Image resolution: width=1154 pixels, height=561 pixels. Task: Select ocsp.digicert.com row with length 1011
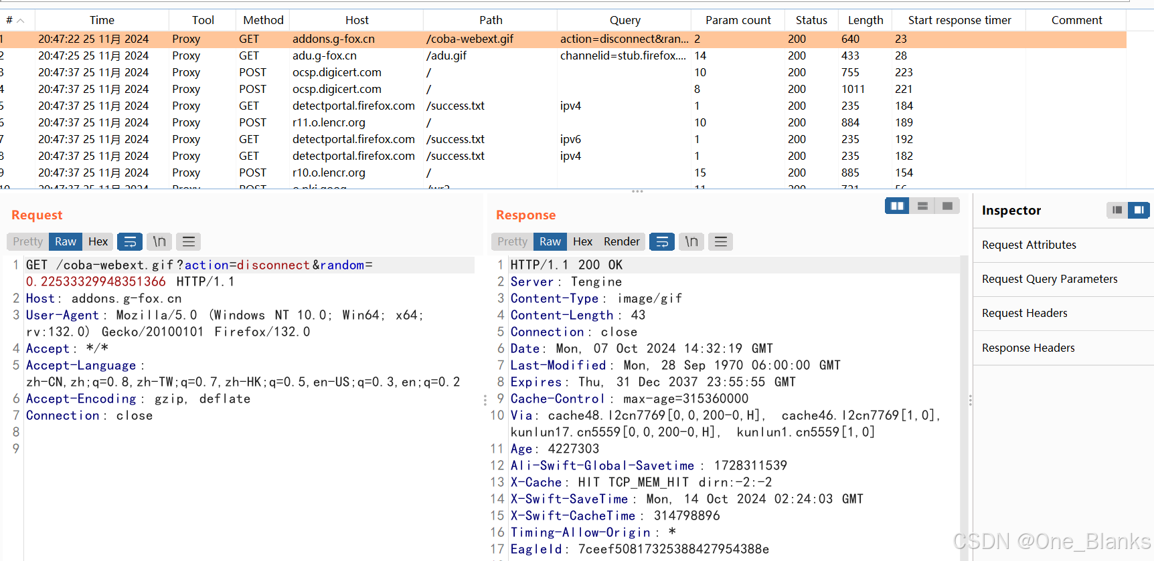[x=563, y=89]
